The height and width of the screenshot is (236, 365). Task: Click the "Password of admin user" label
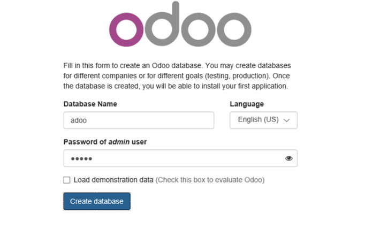pyautogui.click(x=105, y=142)
